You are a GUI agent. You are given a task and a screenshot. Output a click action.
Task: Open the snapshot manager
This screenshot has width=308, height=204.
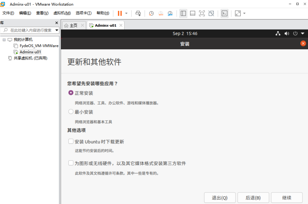pos(170,13)
